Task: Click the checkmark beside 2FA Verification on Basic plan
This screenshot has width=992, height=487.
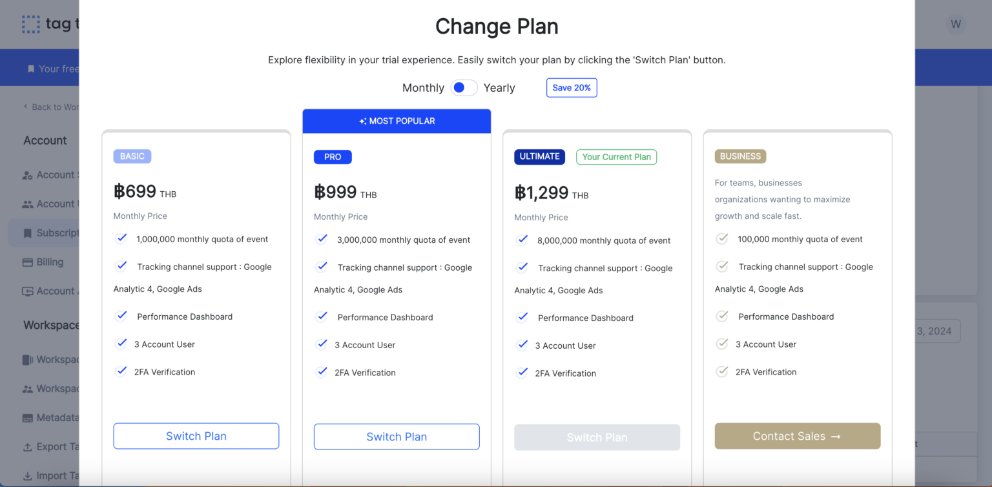Action: pyautogui.click(x=121, y=371)
